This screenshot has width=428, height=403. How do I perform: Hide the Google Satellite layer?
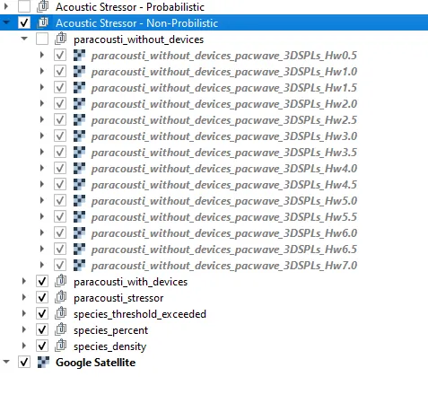point(24,363)
